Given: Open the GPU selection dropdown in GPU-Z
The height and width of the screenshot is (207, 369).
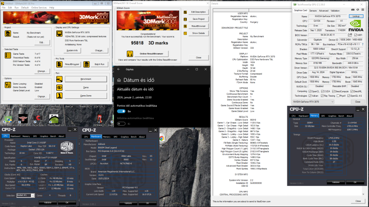Looking at the screenshot, I should [x=313, y=102].
